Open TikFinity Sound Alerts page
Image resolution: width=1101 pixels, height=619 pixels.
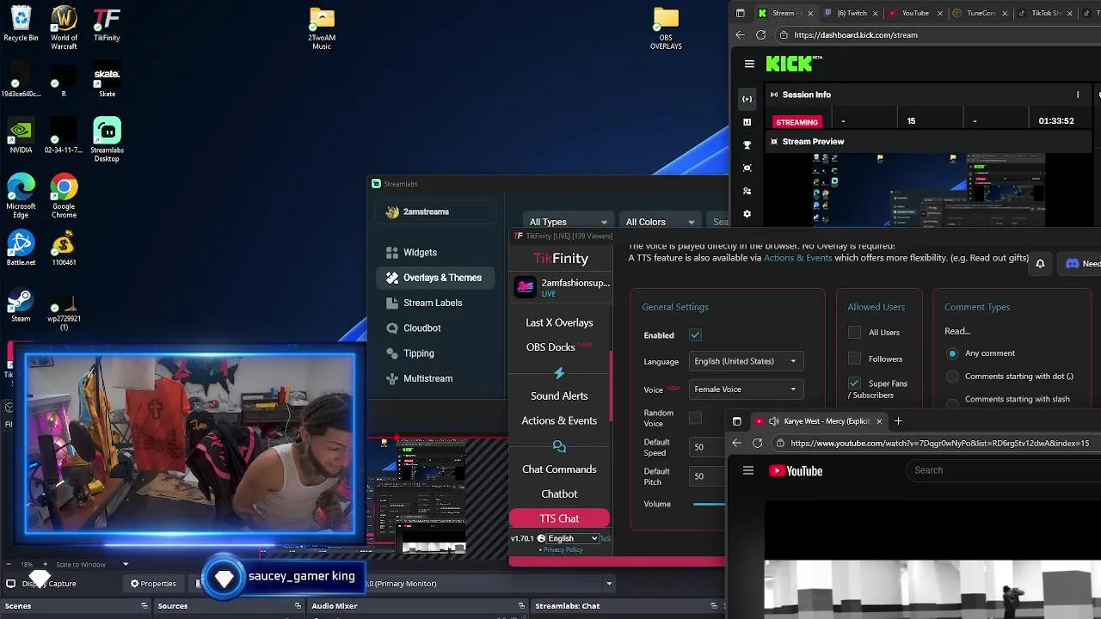(x=559, y=395)
